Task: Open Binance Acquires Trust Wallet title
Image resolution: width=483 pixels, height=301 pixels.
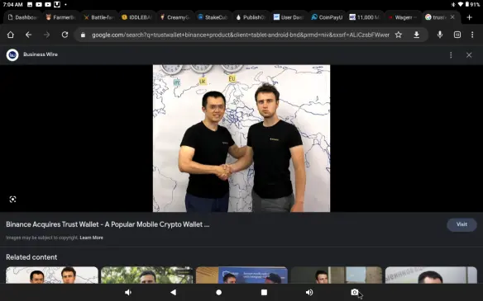Action: point(108,224)
